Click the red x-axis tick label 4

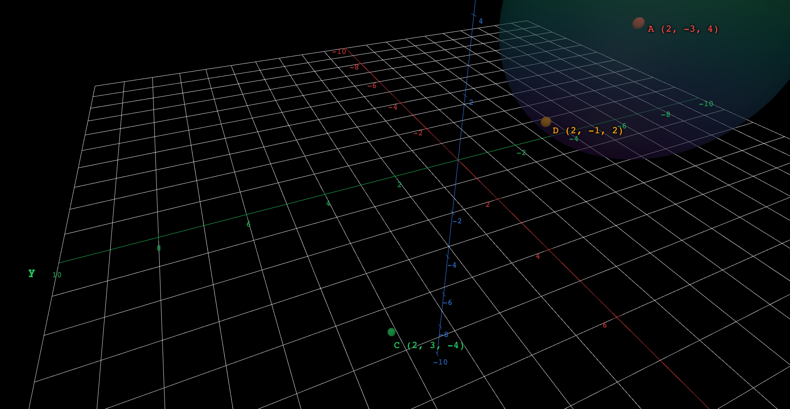[x=538, y=256]
